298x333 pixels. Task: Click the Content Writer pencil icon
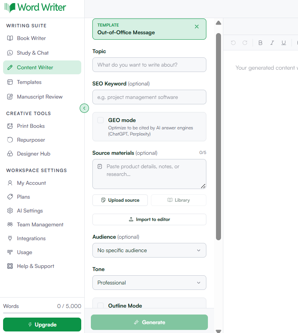pyautogui.click(x=10, y=67)
